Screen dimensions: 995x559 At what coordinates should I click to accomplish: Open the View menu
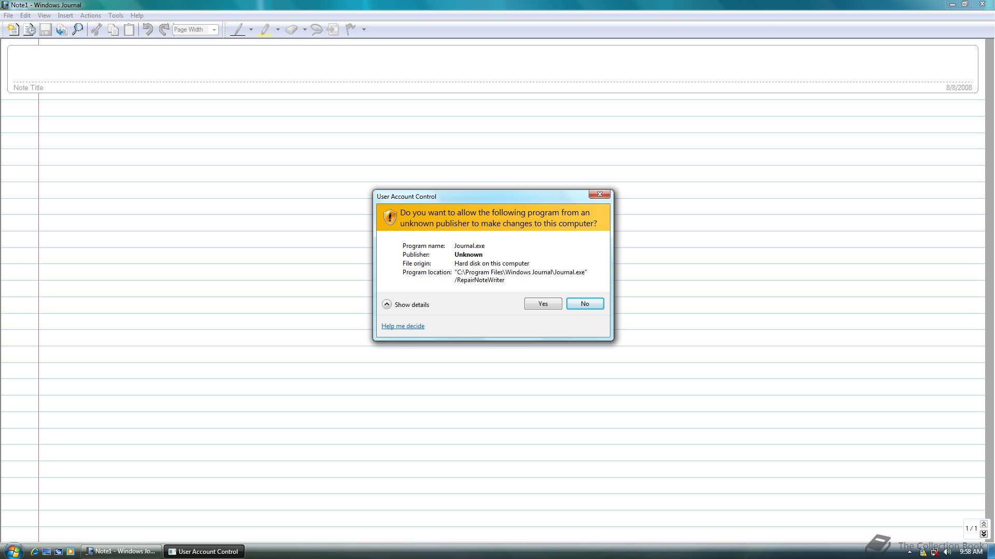44,16
